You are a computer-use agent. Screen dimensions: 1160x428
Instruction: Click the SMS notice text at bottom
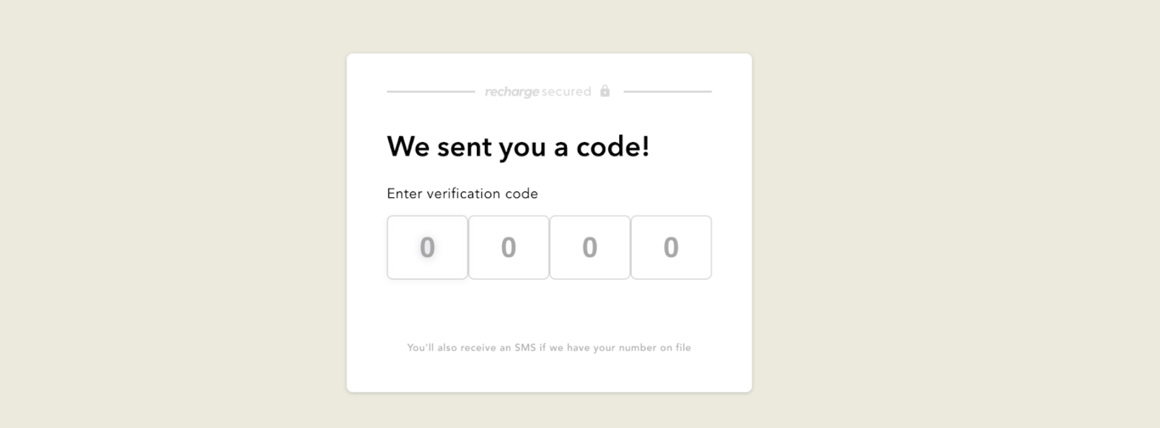pos(549,348)
